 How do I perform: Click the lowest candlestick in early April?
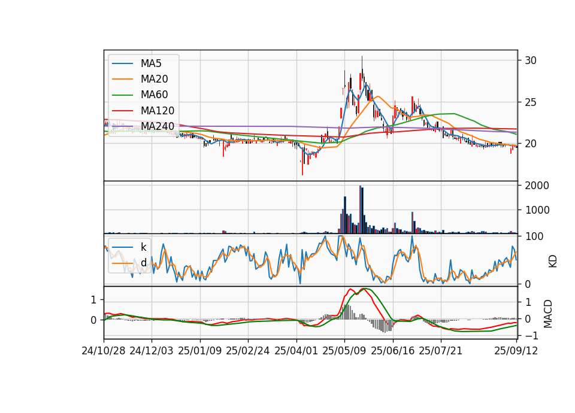click(x=302, y=161)
